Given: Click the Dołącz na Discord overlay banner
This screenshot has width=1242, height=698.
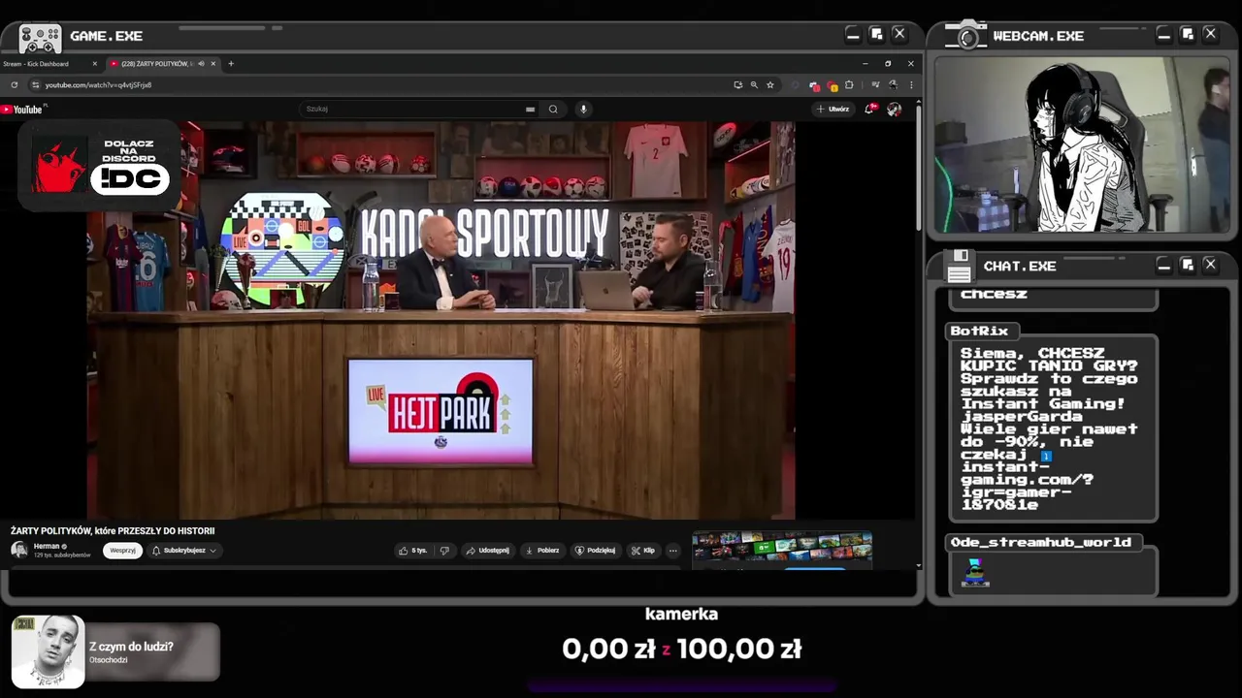Looking at the screenshot, I should [100, 165].
